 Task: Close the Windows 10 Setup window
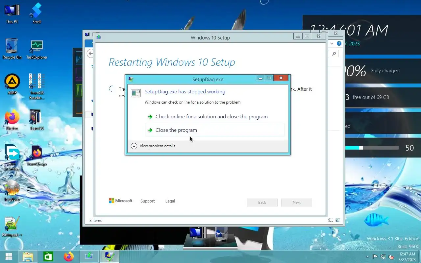click(318, 36)
